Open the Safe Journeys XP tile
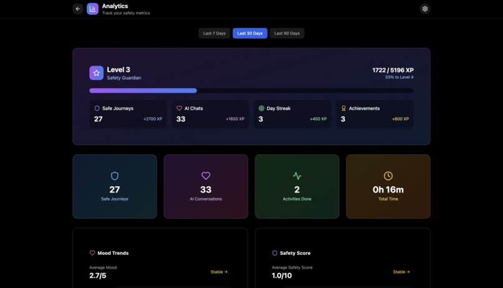Screen dimensions: 503x288 128,114
